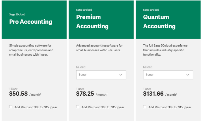Click '/ month' text beside $50.58
This screenshot has width=202, height=121.
click(35, 95)
